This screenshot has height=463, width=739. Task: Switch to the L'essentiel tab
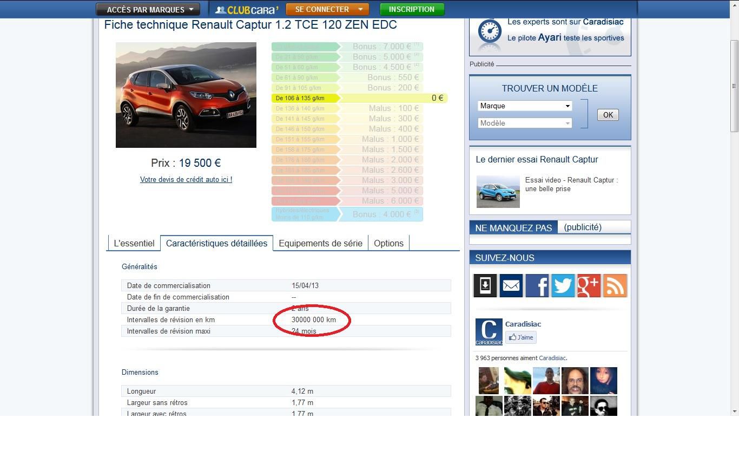[134, 243]
